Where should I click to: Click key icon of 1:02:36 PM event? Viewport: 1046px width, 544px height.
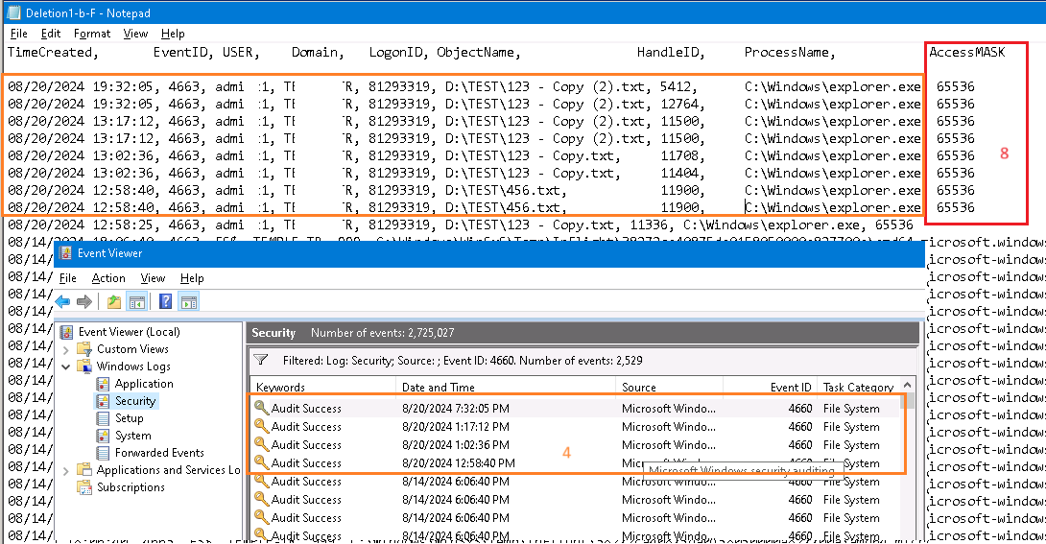click(261, 444)
